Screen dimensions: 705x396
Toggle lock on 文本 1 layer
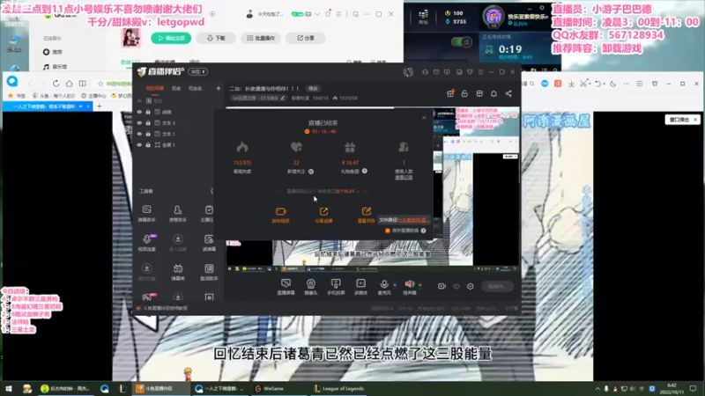tap(148, 134)
